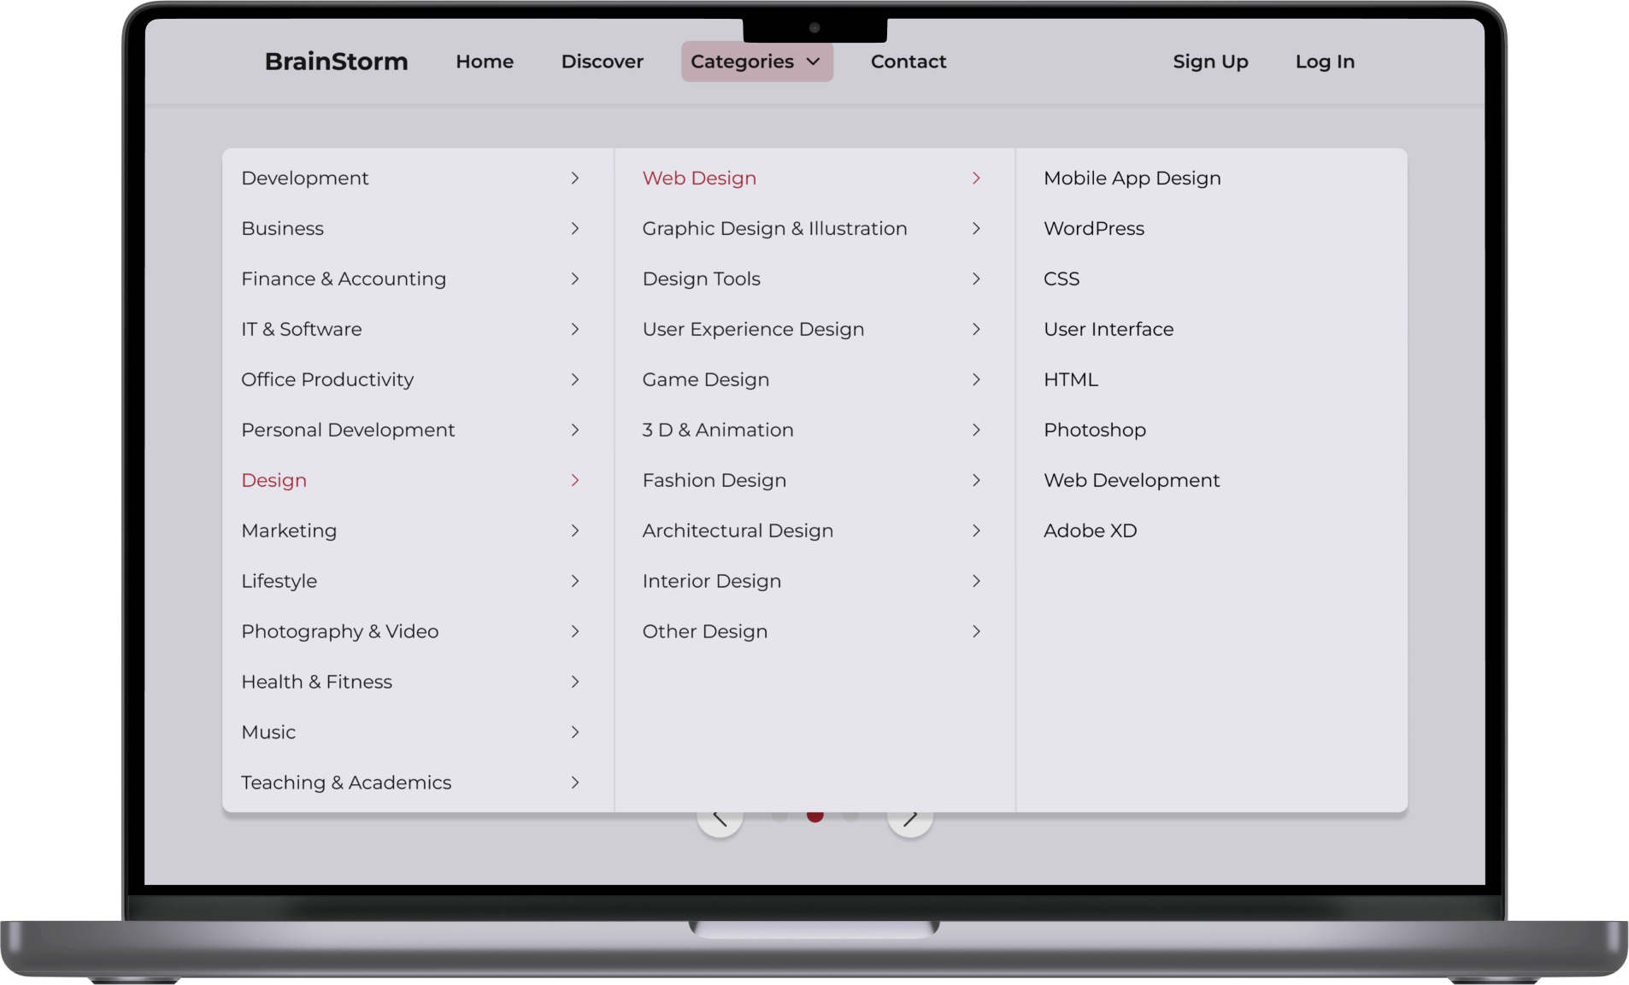
Task: Click the arrow icon beside Business
Action: point(574,228)
